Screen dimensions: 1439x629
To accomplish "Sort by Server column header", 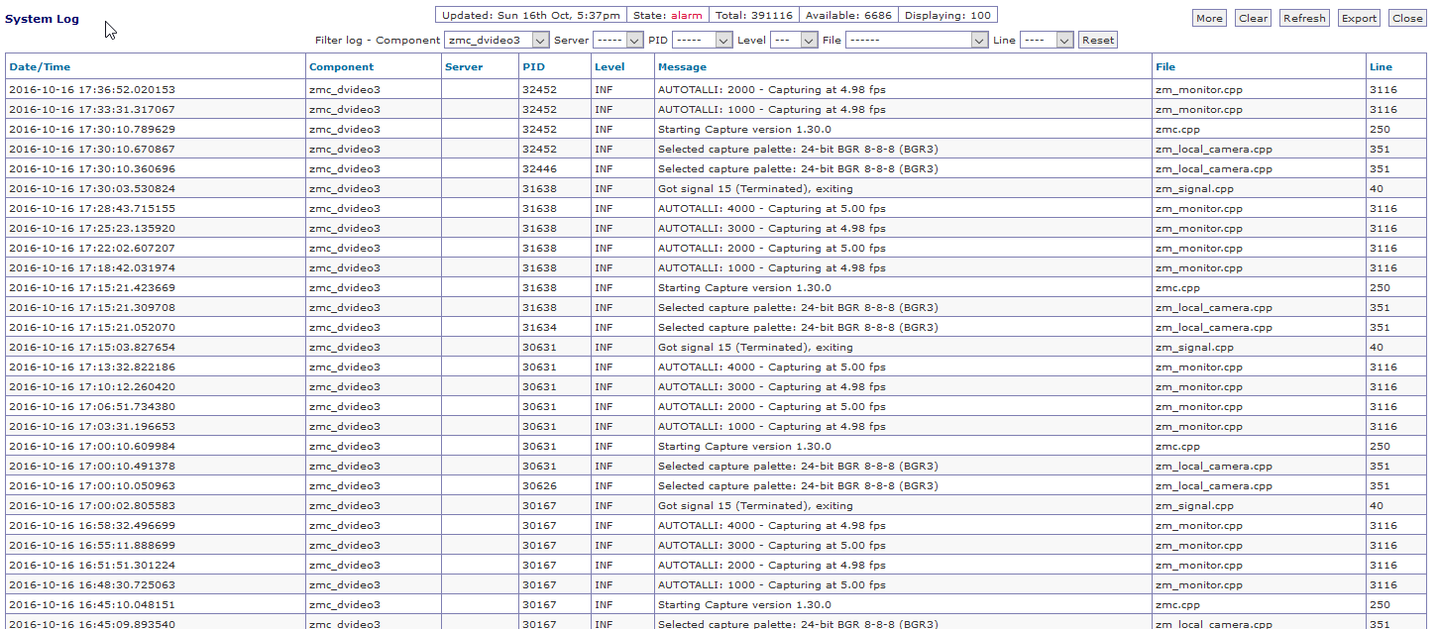I will 464,67.
